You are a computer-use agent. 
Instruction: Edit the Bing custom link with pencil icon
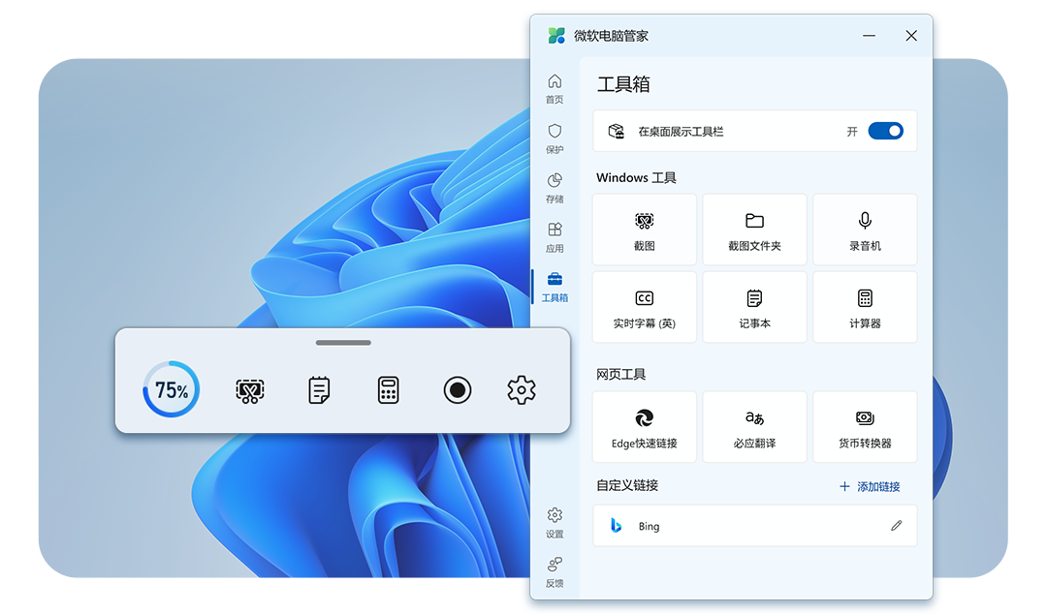click(x=896, y=526)
